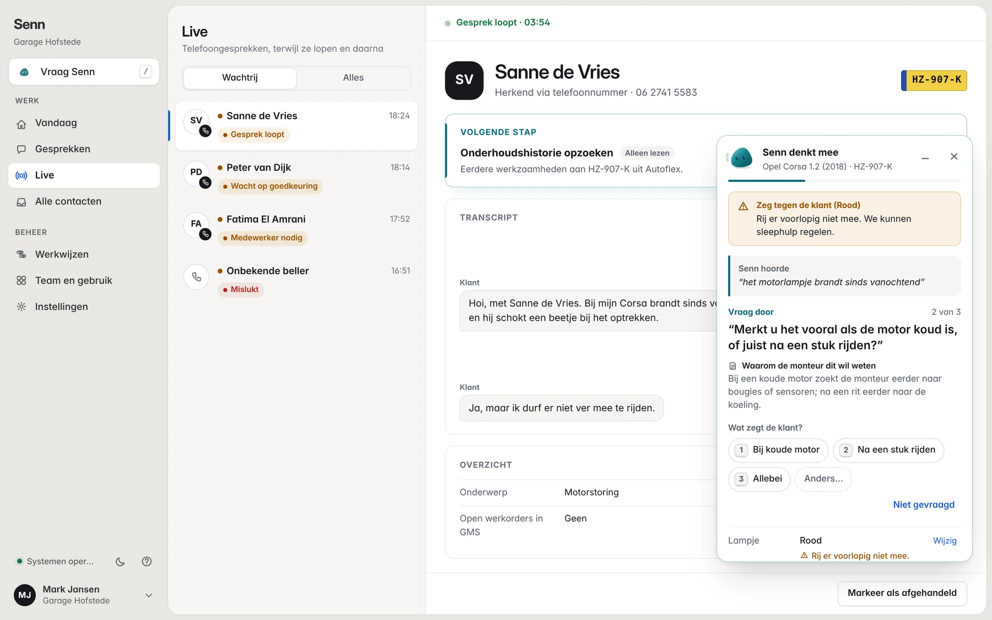This screenshot has height=620, width=992.
Task: Click the Niet gevraagd link
Action: 924,505
